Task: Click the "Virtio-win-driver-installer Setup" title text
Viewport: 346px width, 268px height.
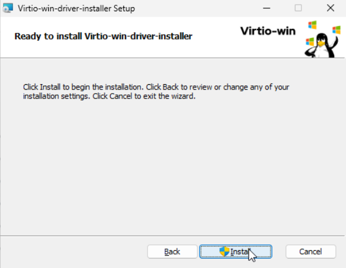Action: [x=76, y=8]
